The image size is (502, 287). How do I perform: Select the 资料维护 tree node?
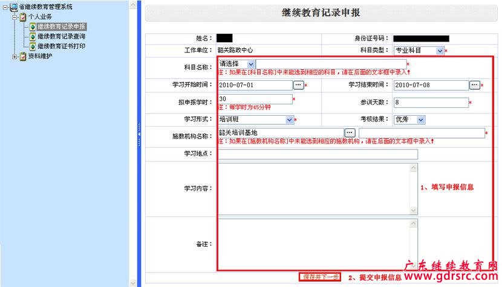[x=40, y=56]
